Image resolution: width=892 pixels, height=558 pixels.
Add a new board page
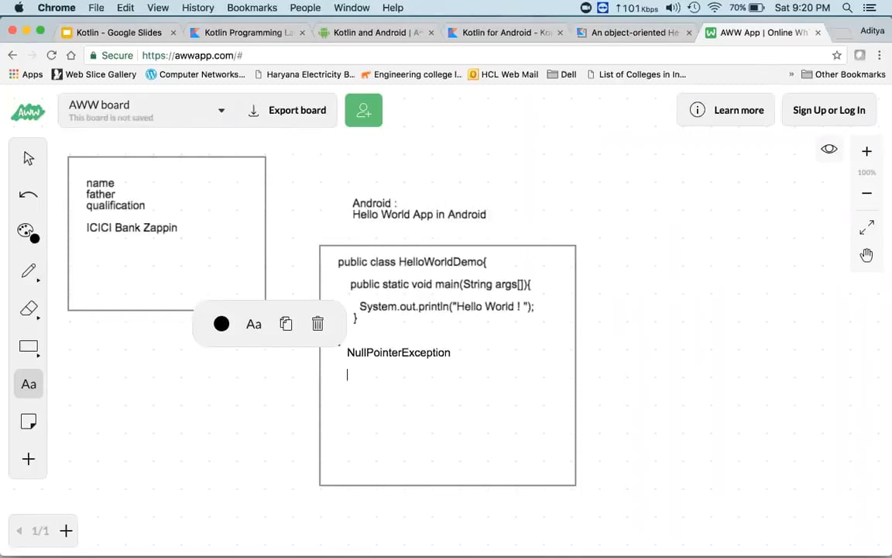[x=66, y=531]
